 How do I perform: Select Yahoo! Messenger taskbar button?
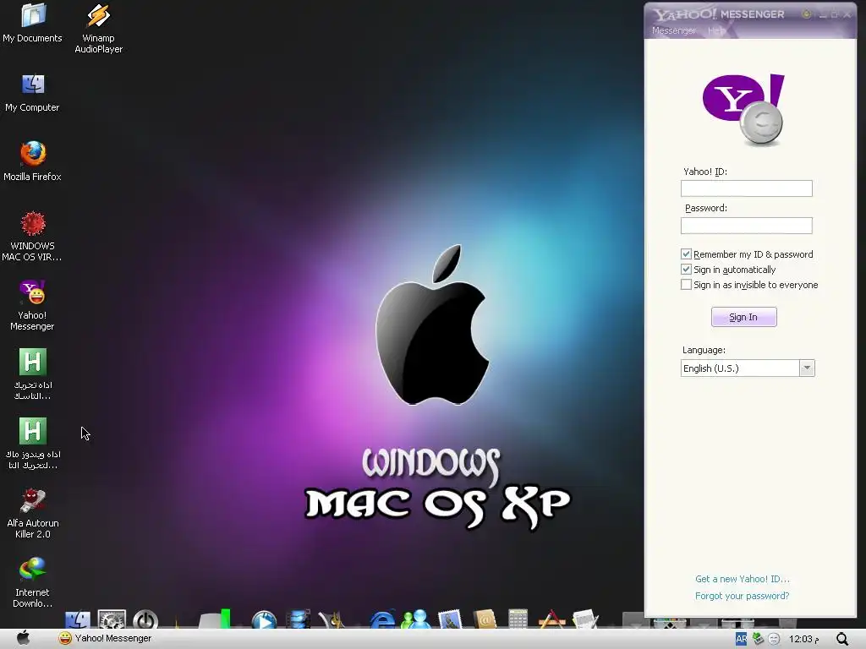click(105, 639)
